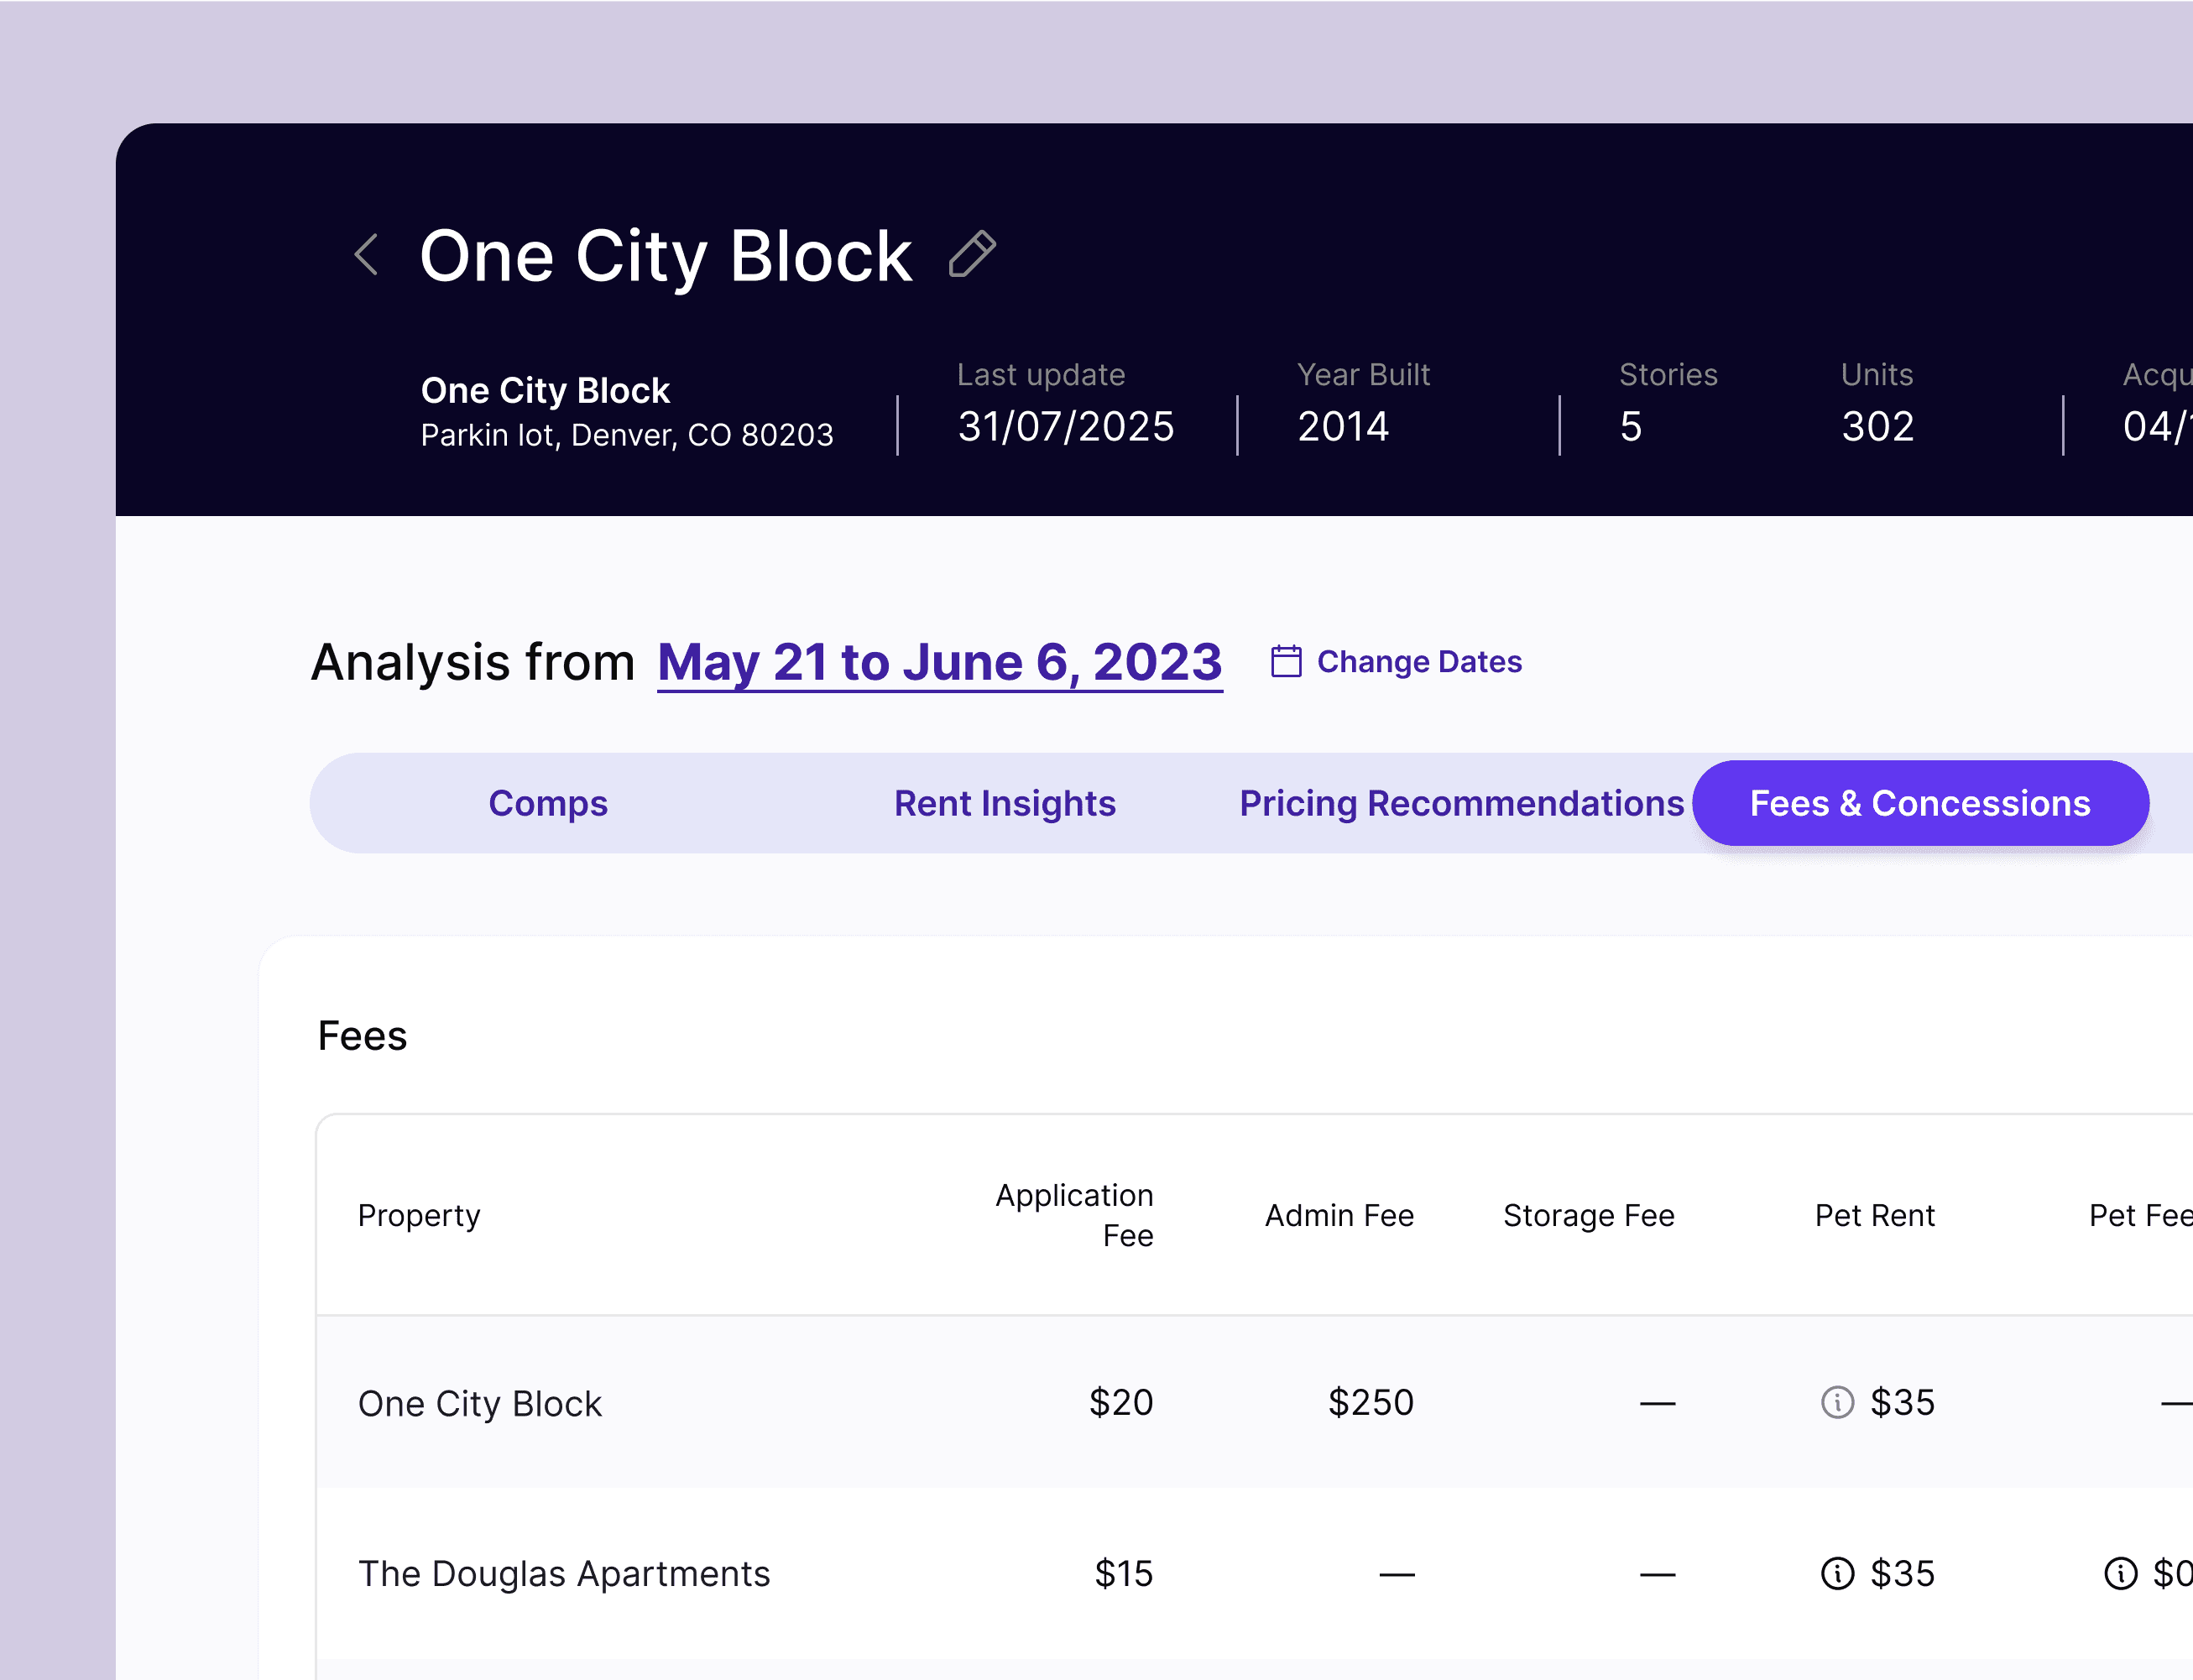This screenshot has width=2193, height=1680.
Task: Click the Units value 302
Action: pos(1878,427)
